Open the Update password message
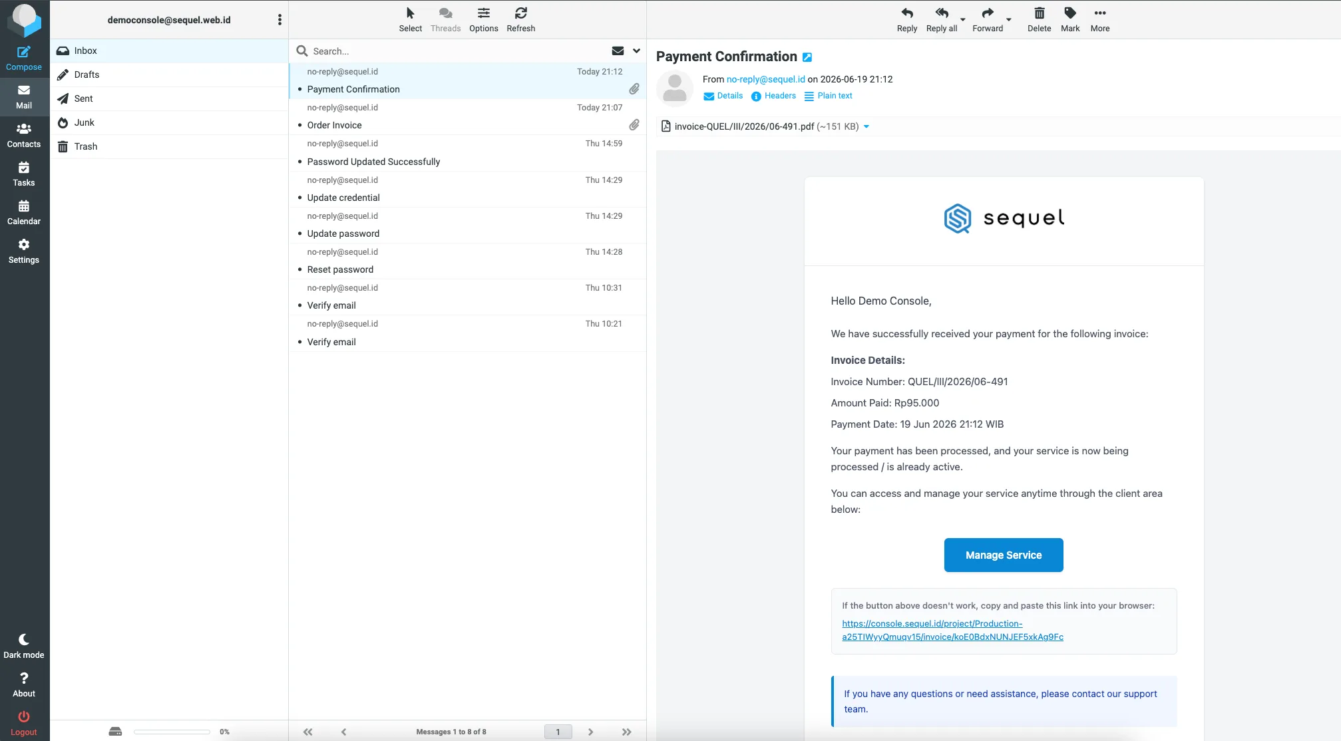 point(467,225)
